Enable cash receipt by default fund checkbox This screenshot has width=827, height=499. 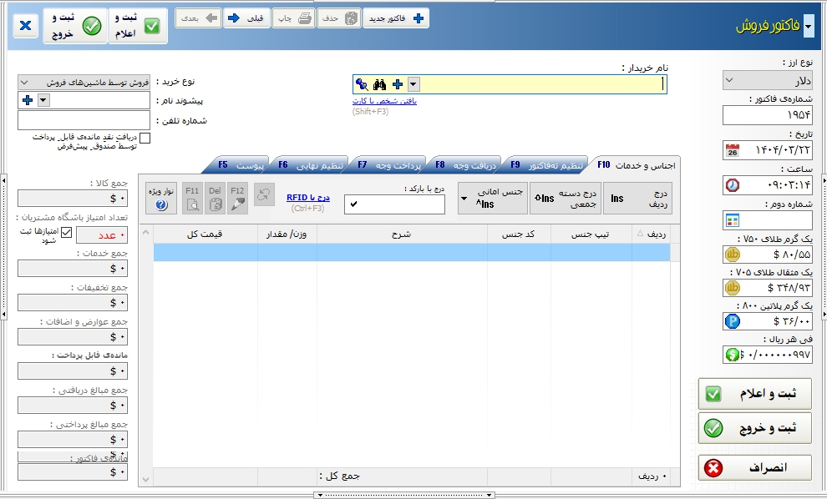(x=145, y=139)
